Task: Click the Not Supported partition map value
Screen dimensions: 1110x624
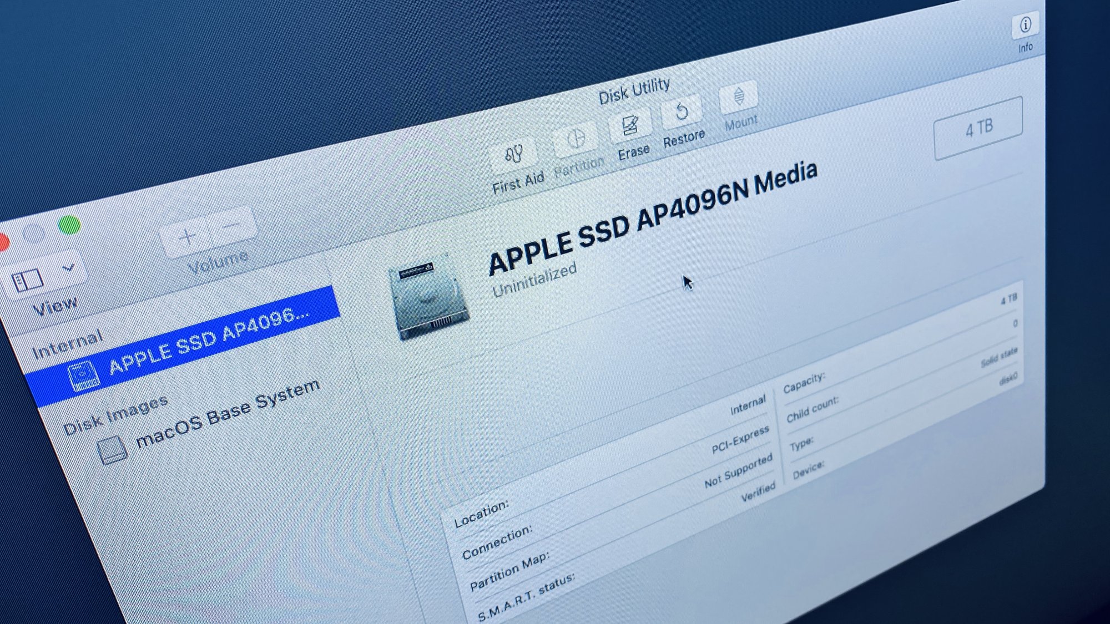Action: coord(738,470)
